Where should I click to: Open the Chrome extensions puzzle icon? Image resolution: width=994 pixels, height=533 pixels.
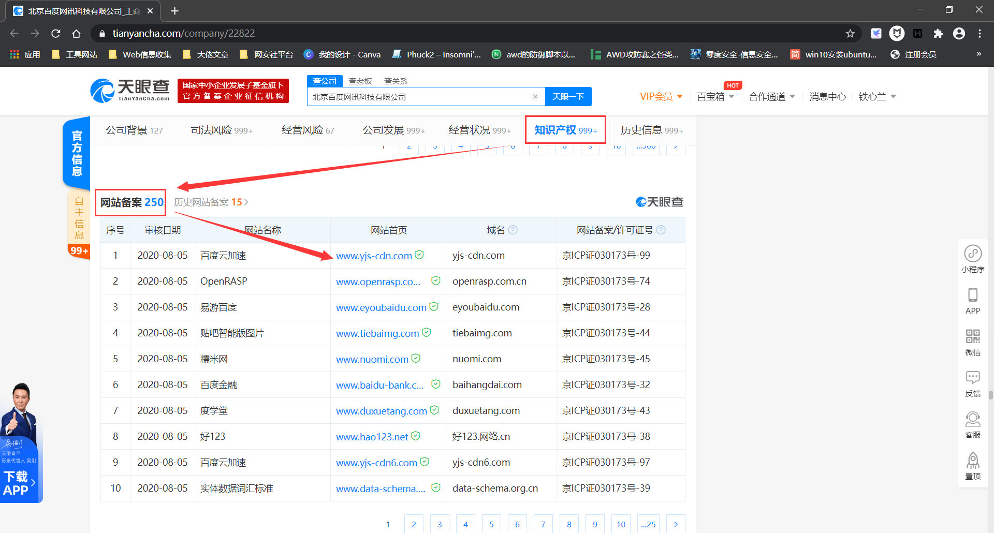tap(938, 33)
